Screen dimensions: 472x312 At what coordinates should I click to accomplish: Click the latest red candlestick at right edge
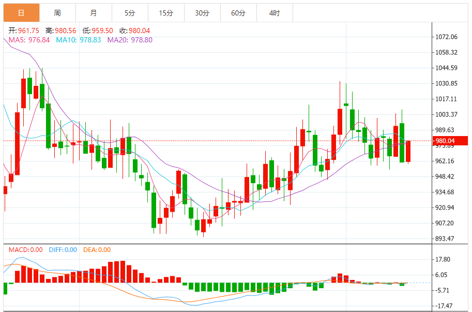pos(408,152)
